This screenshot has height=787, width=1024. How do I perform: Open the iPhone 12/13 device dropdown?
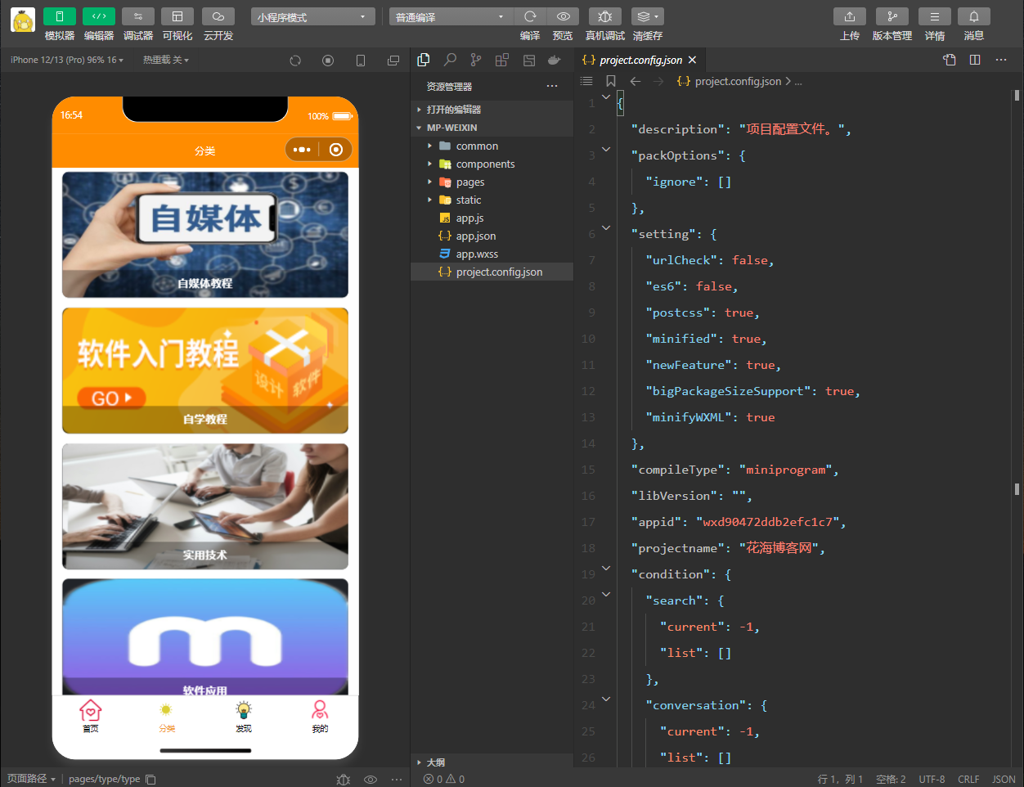tap(67, 60)
